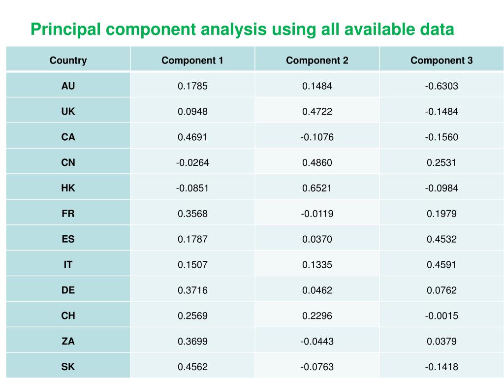Select DE's Component 1 value 0.3716
The width and height of the screenshot is (504, 378).
[x=192, y=290]
